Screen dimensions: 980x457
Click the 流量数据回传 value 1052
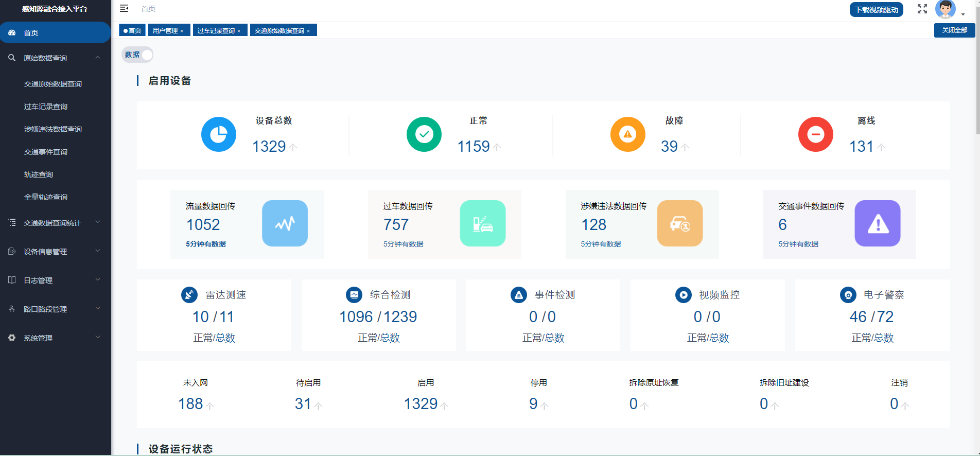pos(203,225)
